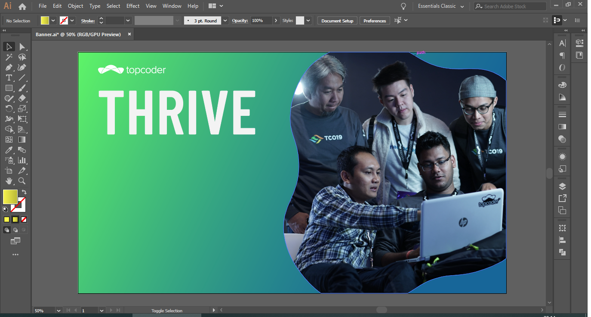Open the View menu

[x=151, y=6]
